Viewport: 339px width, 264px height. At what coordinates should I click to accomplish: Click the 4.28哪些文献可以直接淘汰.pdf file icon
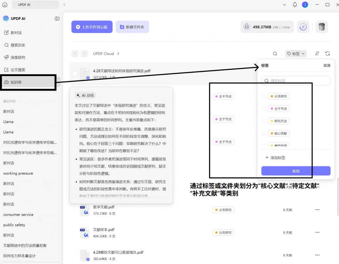(x=84, y=255)
